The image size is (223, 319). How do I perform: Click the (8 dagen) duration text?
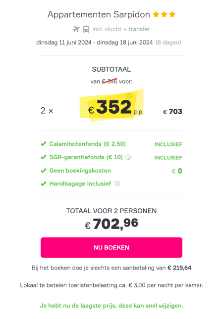168,43
